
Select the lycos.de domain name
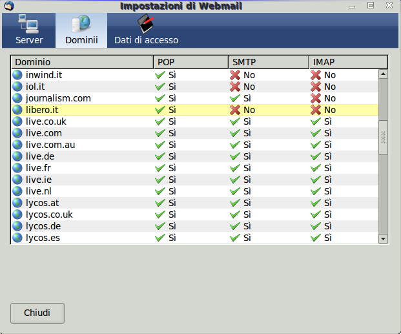[43, 226]
